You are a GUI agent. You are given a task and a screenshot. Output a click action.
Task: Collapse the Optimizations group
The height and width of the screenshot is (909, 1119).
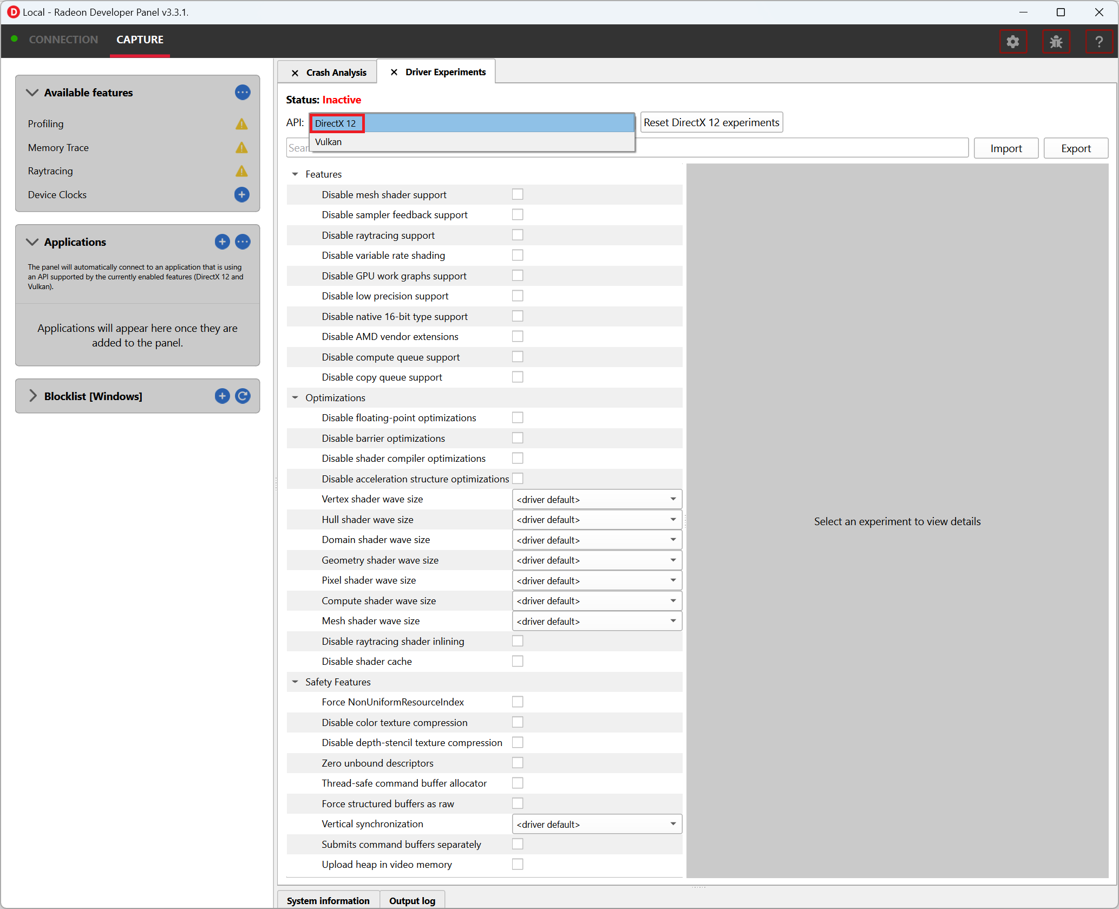(295, 398)
